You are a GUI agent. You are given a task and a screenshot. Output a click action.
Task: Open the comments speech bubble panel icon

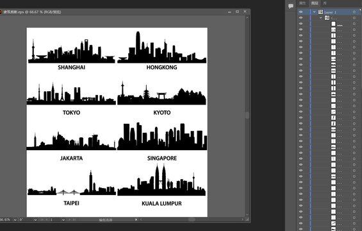coord(291,6)
